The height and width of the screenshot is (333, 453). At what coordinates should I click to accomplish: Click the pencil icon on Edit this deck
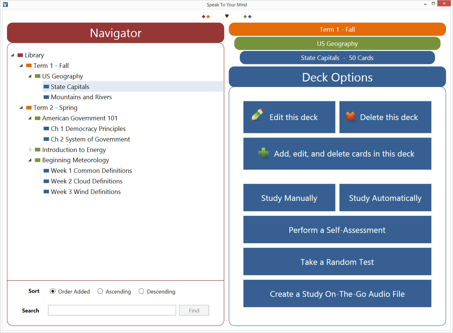pyautogui.click(x=257, y=115)
